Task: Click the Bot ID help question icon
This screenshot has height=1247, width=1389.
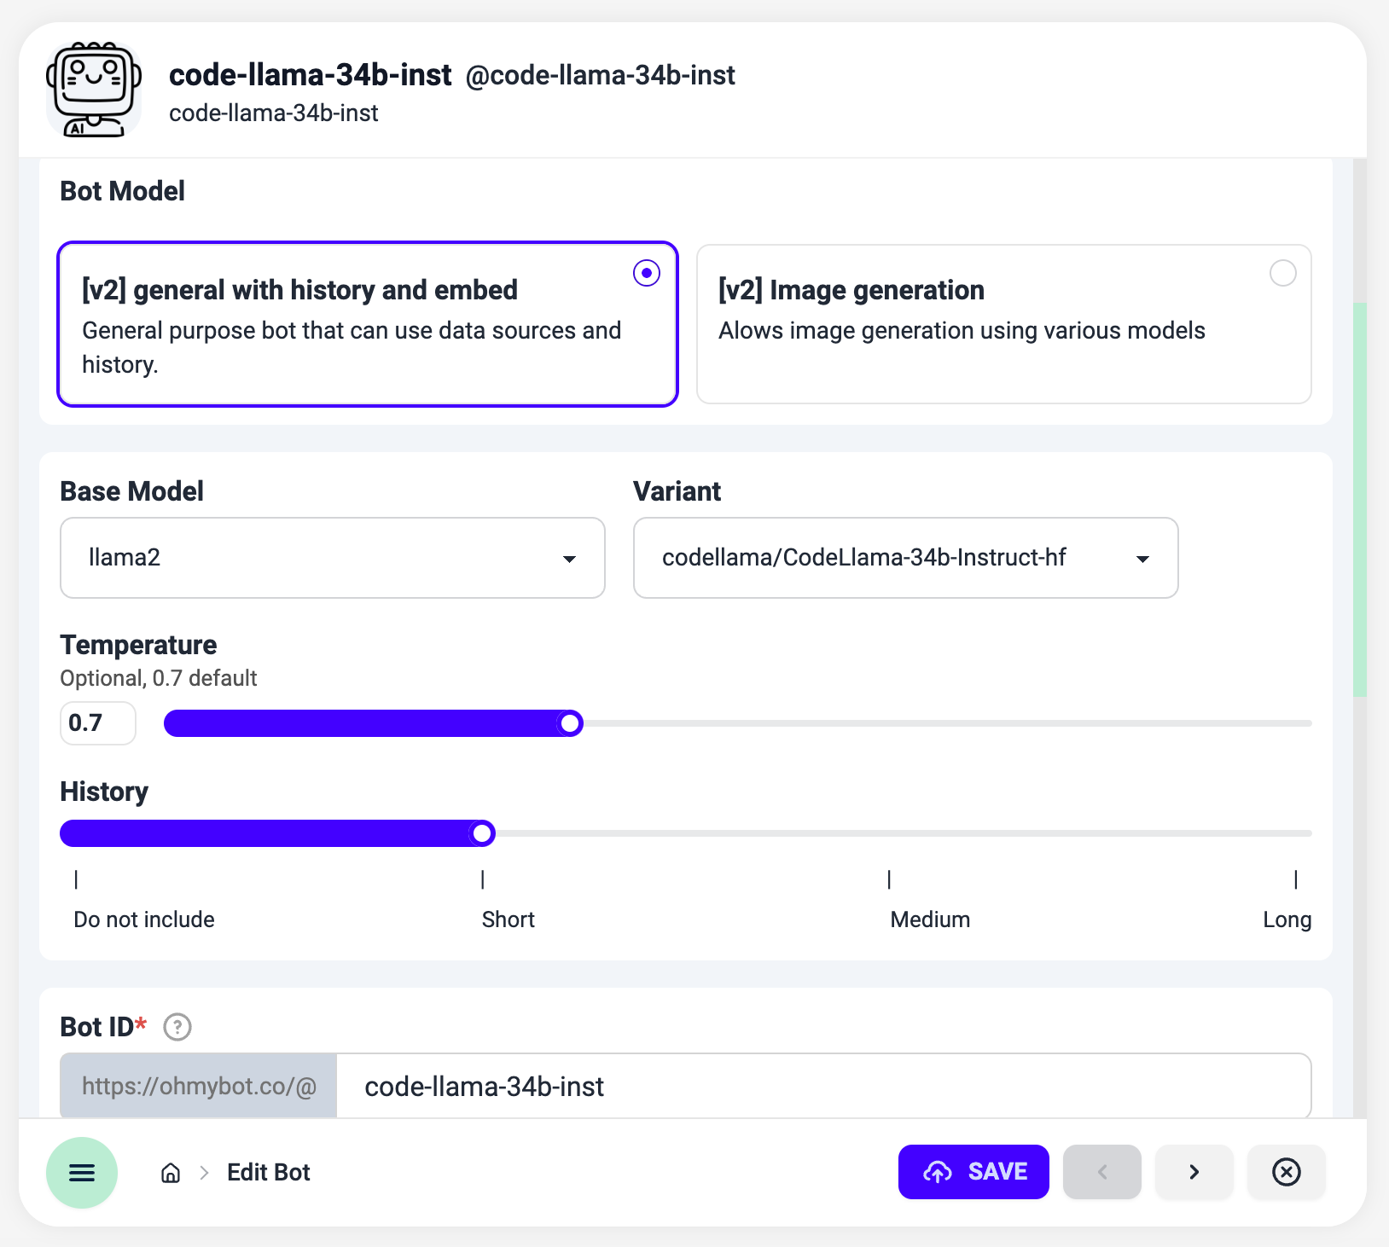Action: coord(177,1027)
